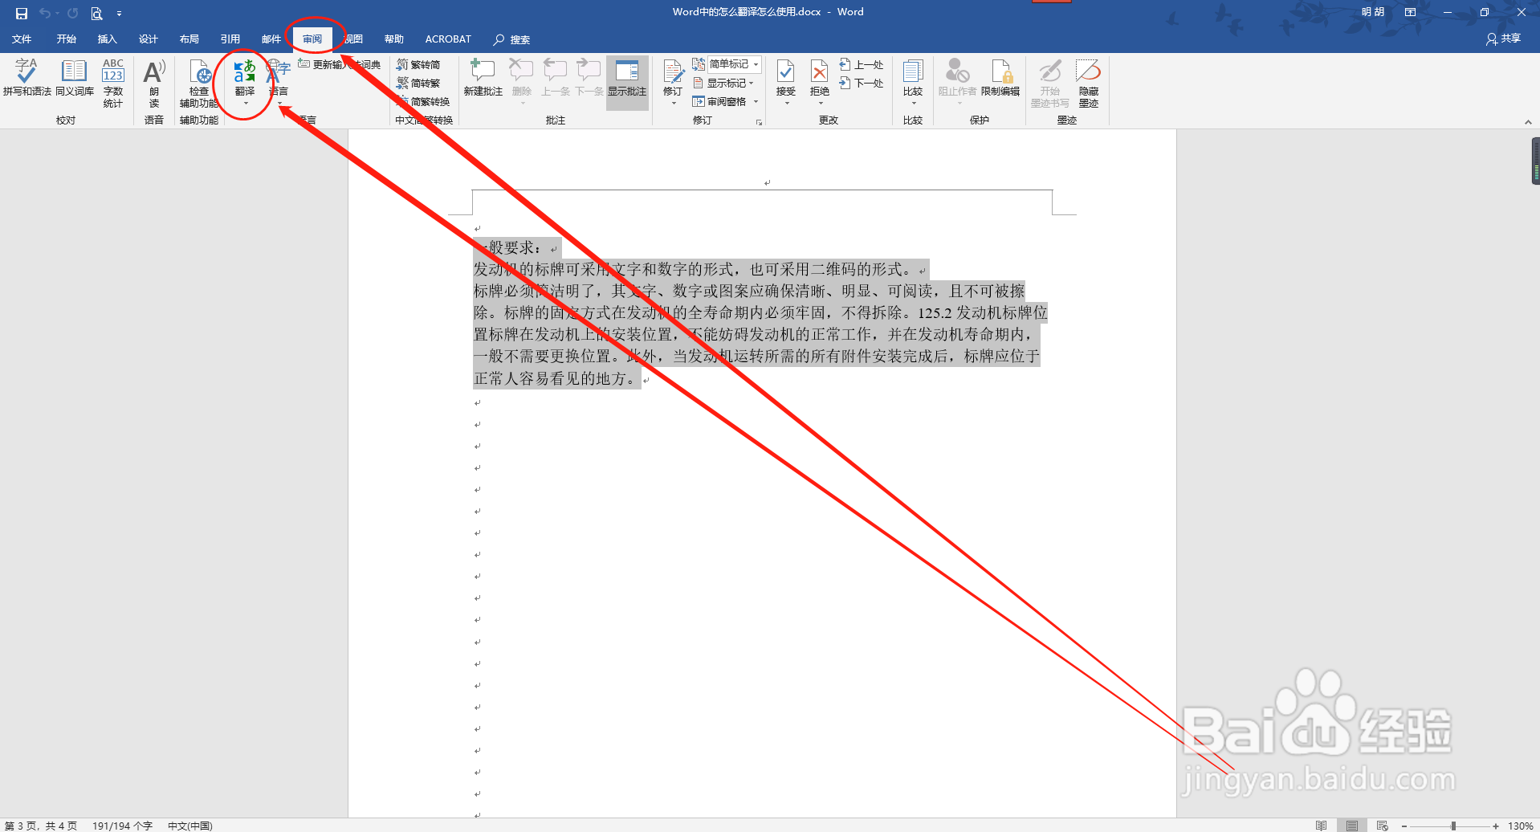The image size is (1540, 832).
Task: Open print preview in the quick access toolbar
Action: click(96, 13)
